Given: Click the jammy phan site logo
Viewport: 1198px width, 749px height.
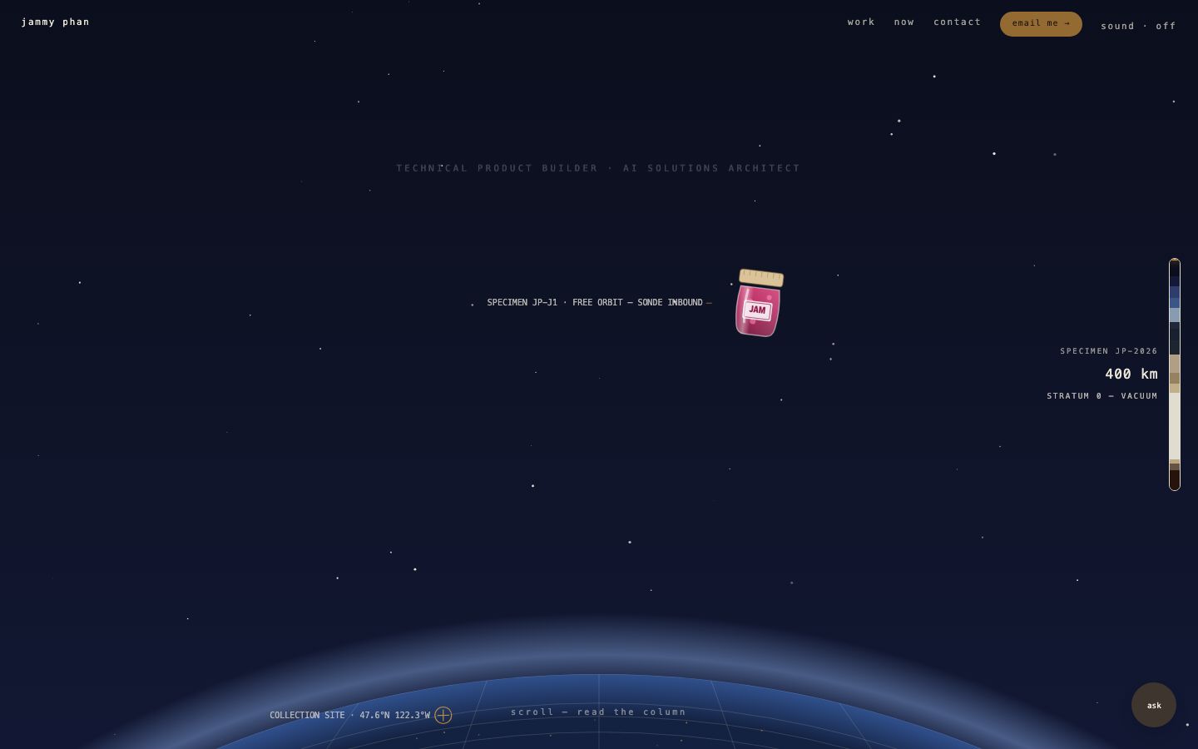Looking at the screenshot, I should tap(56, 22).
